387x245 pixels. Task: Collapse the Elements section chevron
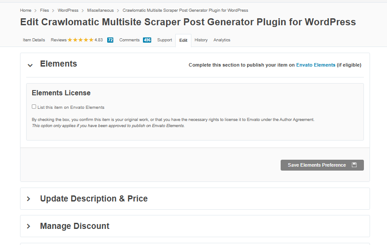click(30, 65)
